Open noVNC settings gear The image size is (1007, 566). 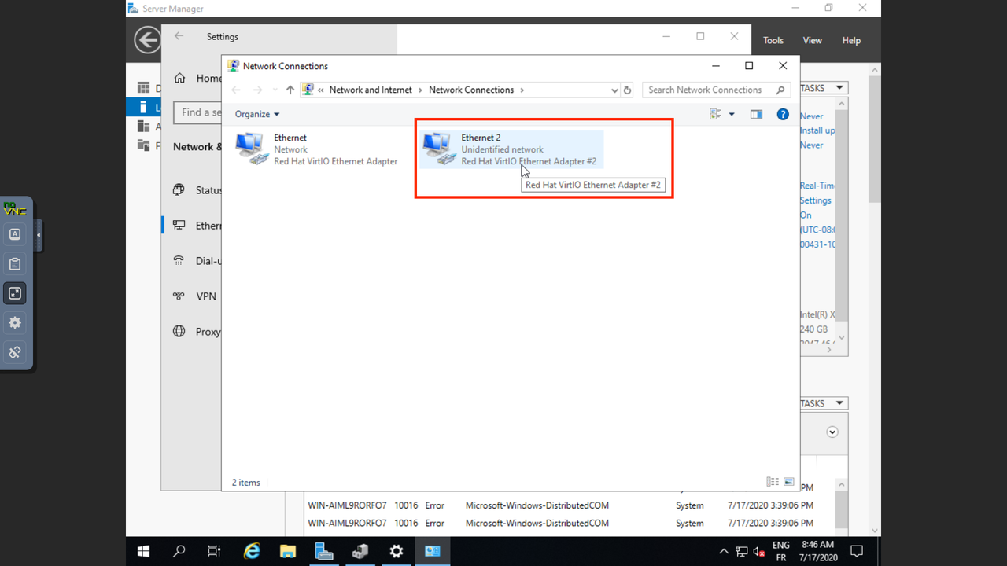point(15,322)
